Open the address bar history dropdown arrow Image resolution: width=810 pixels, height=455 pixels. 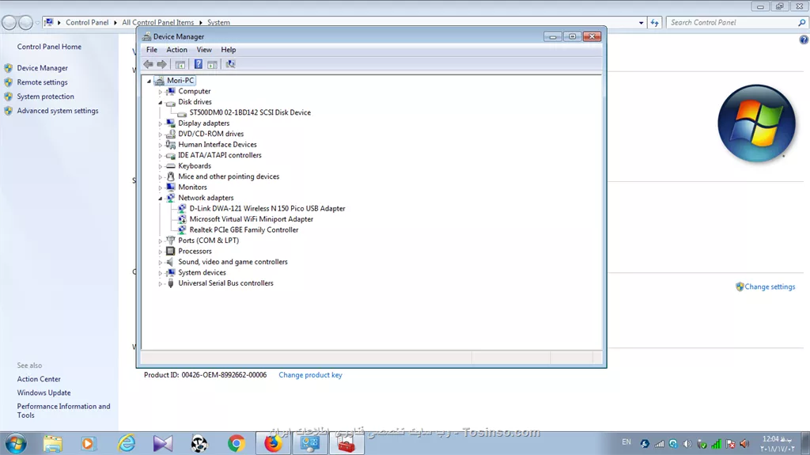[641, 23]
